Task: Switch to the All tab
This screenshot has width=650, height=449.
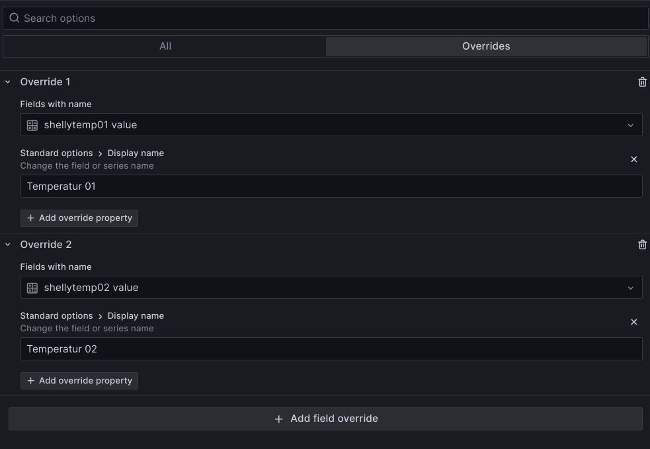Action: point(165,46)
